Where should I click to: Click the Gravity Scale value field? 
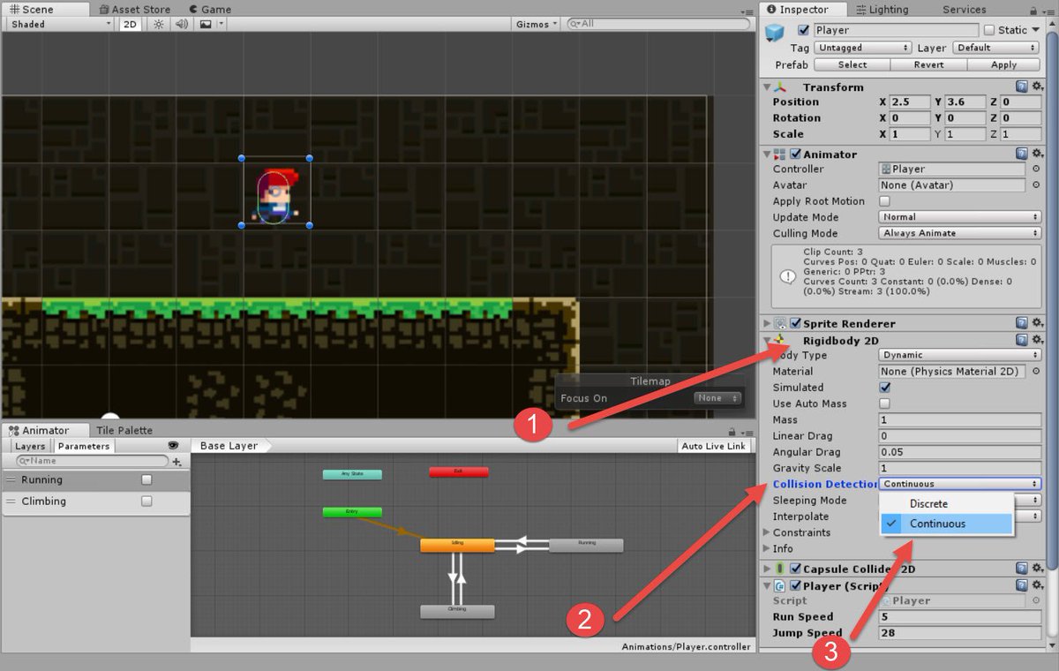(959, 468)
